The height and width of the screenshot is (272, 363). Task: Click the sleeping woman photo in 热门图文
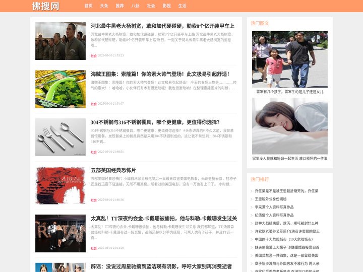[290, 126]
